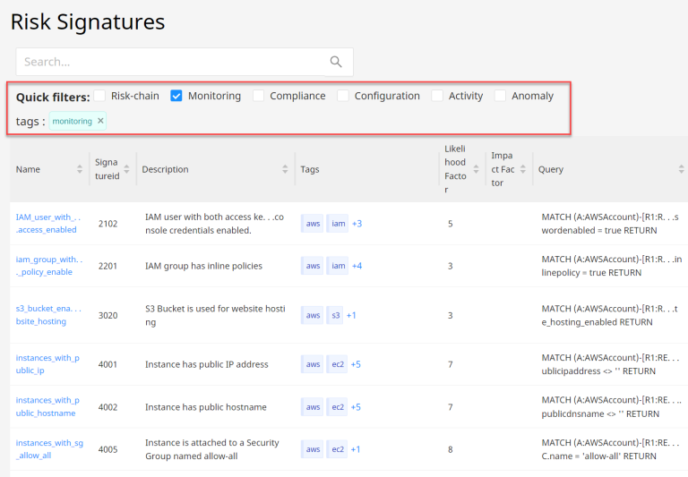
Task: Sort by Signatureid column arrows
Action: point(125,169)
